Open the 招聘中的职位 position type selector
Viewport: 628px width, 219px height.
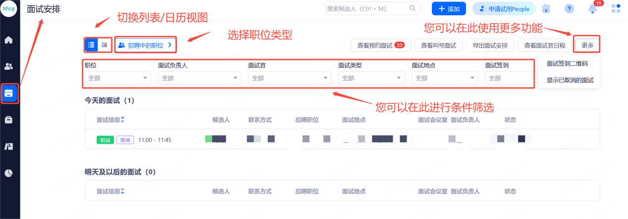(x=146, y=45)
